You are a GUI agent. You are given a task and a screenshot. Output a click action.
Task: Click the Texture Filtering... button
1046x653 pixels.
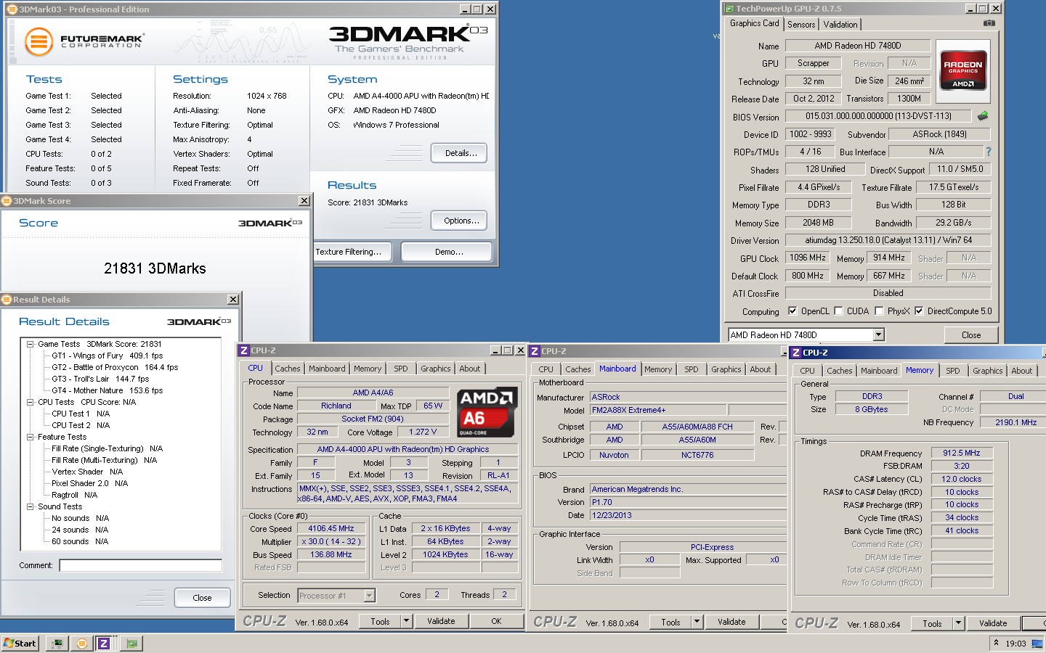(352, 252)
